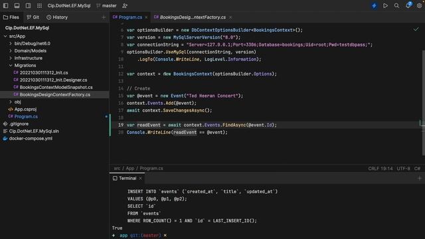Viewport: 425px width, 239px height.
Task: Click 'src' in the breadcrumb path
Action: click(x=117, y=168)
